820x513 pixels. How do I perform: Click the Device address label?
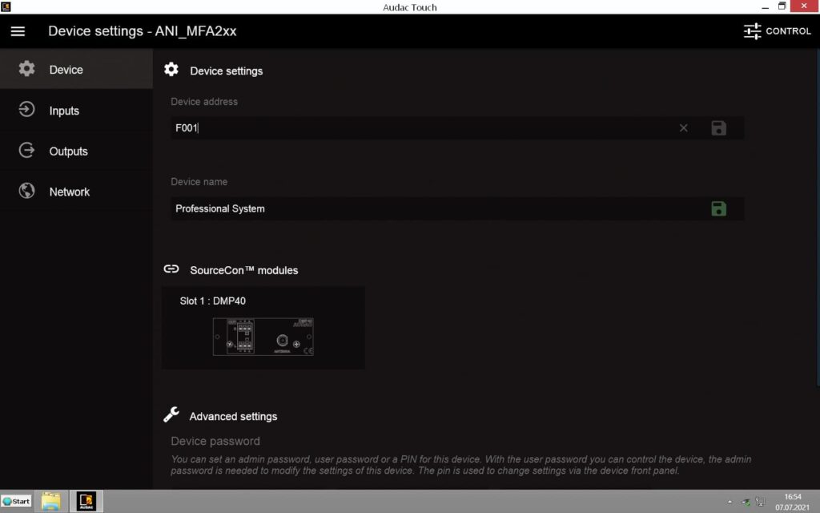point(204,102)
